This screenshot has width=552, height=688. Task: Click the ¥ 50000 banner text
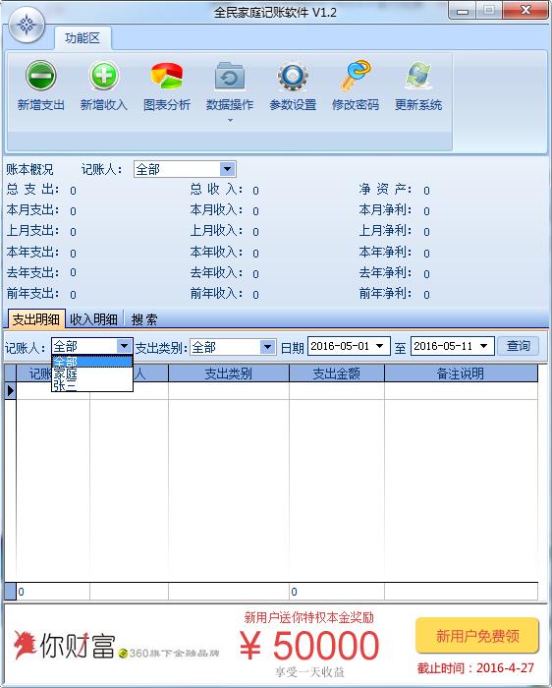309,645
